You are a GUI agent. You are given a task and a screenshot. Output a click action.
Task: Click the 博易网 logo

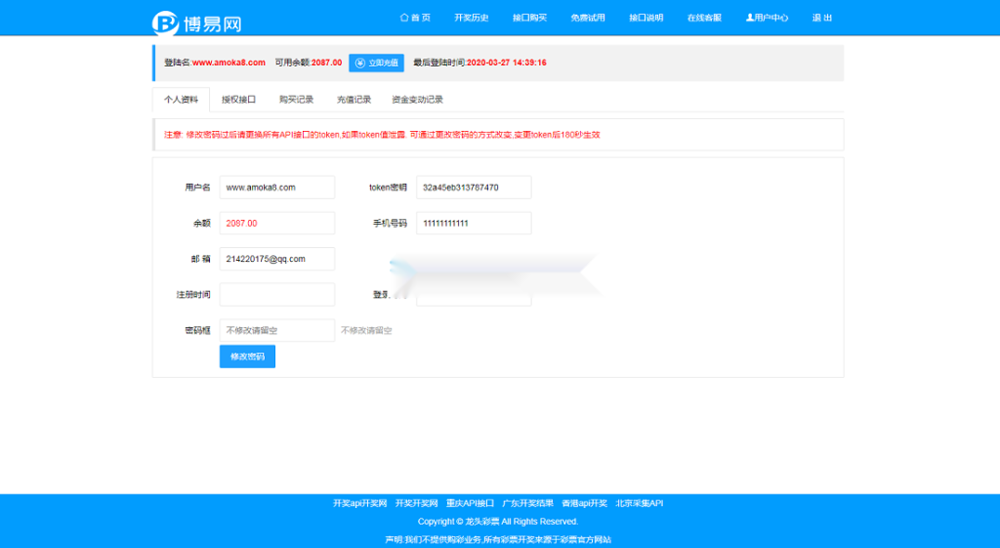[197, 23]
